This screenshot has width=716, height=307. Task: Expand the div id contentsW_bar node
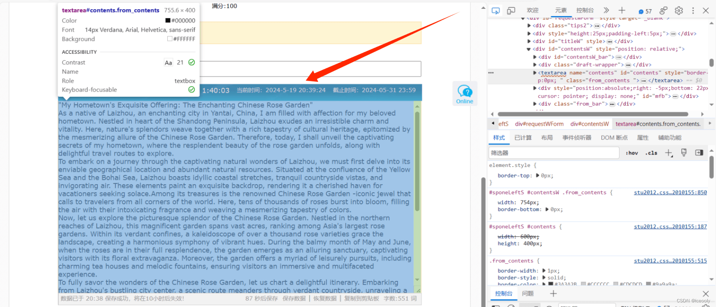click(535, 57)
